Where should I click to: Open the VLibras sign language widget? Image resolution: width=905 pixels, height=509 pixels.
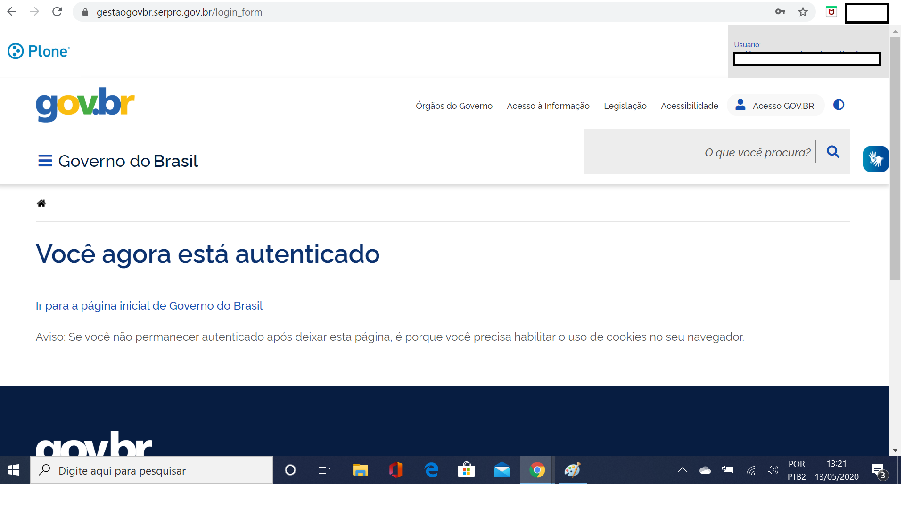875,159
